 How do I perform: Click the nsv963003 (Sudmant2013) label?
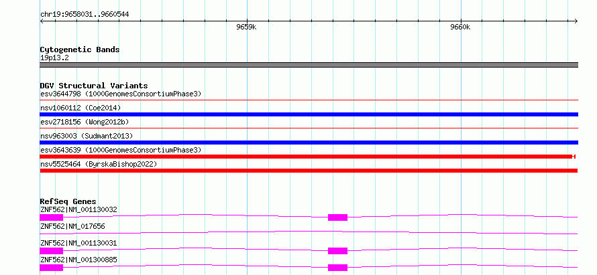(87, 136)
